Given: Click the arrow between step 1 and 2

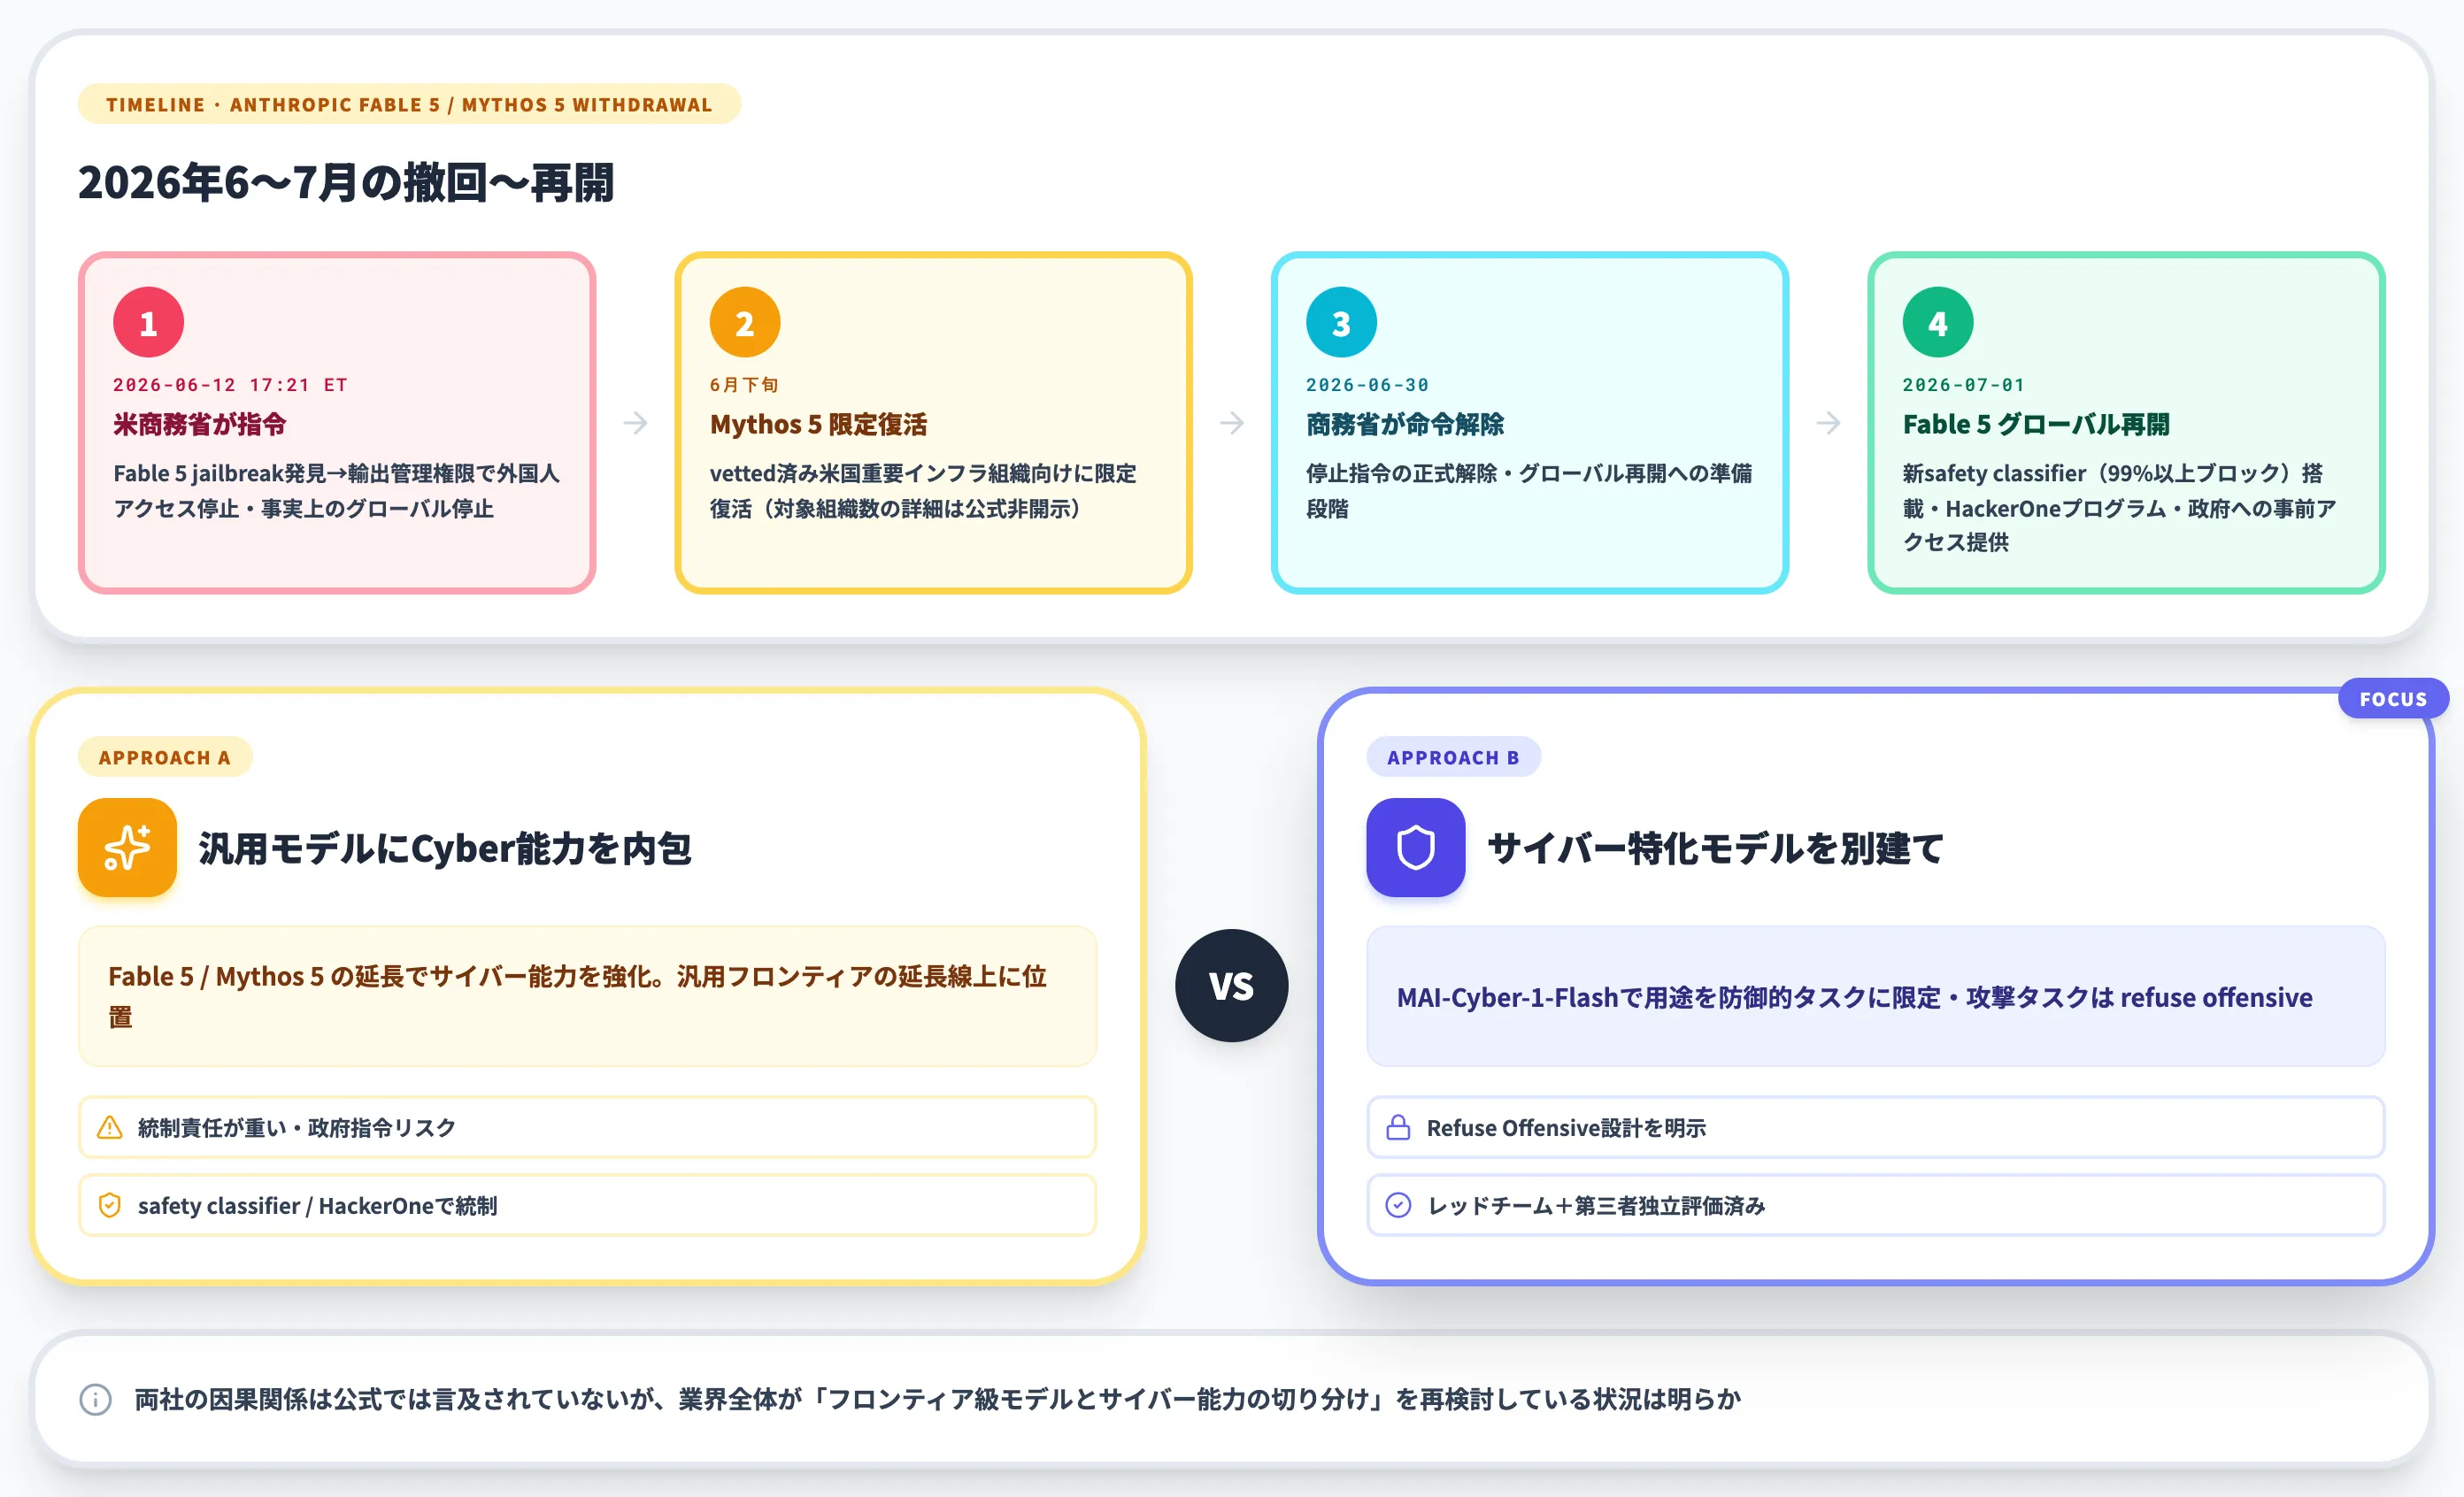Looking at the screenshot, I should click(636, 423).
